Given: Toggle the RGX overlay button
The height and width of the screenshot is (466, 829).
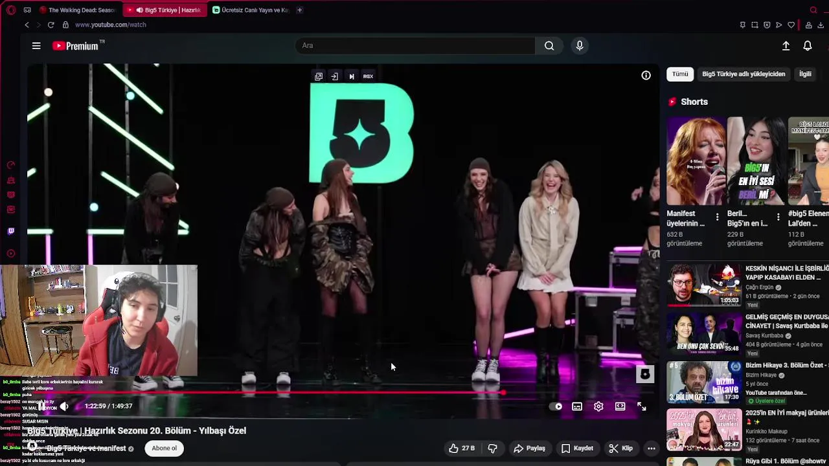Looking at the screenshot, I should [368, 76].
